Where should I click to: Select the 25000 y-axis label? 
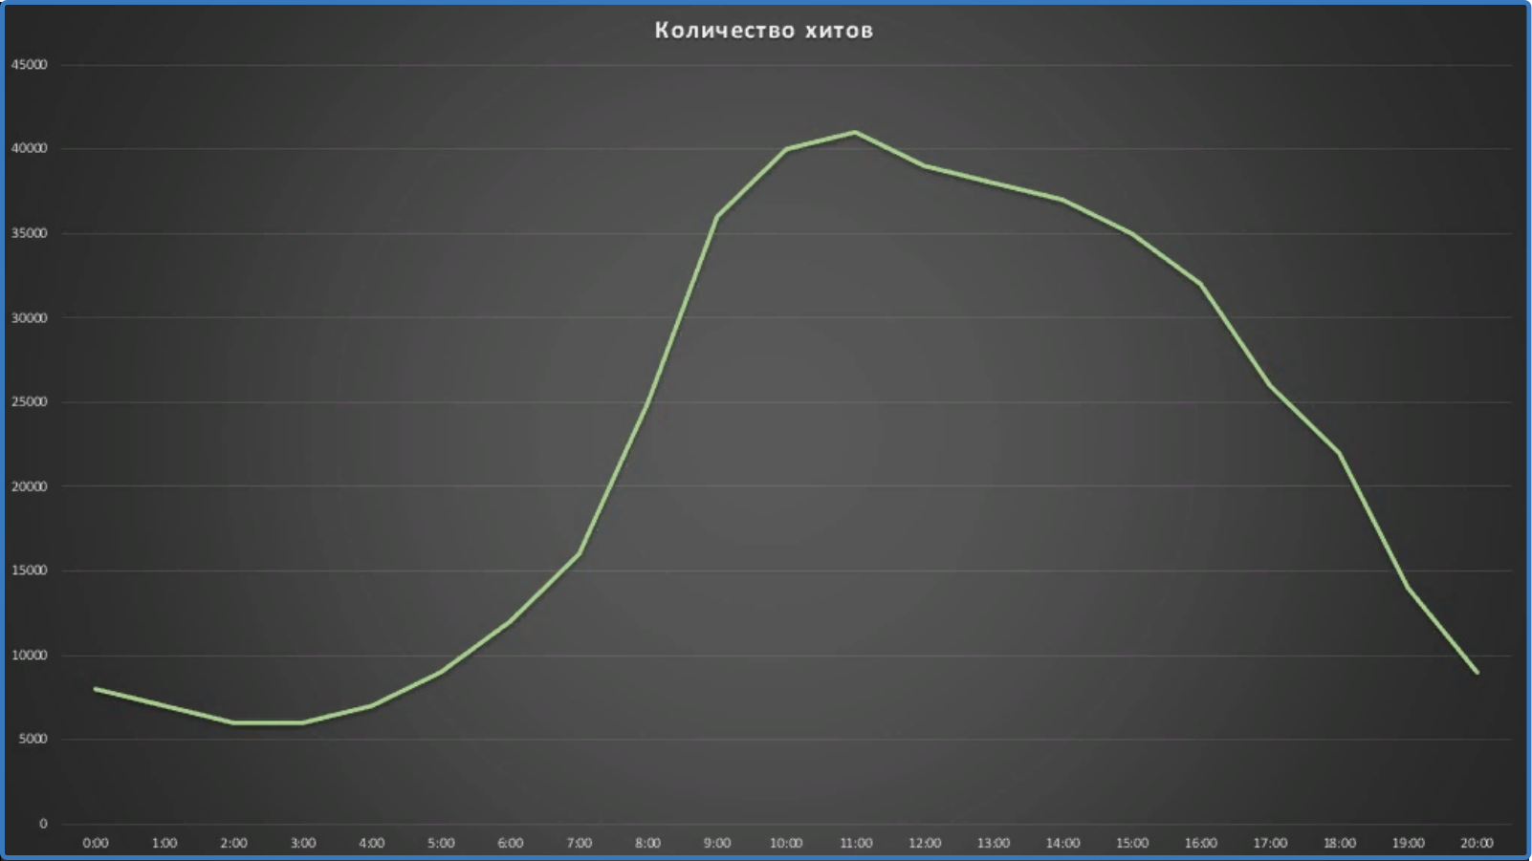coord(30,402)
